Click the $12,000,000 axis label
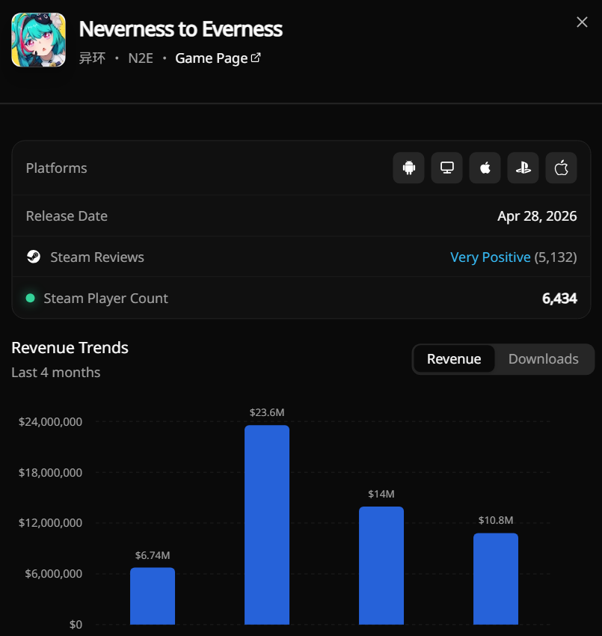 (50, 523)
